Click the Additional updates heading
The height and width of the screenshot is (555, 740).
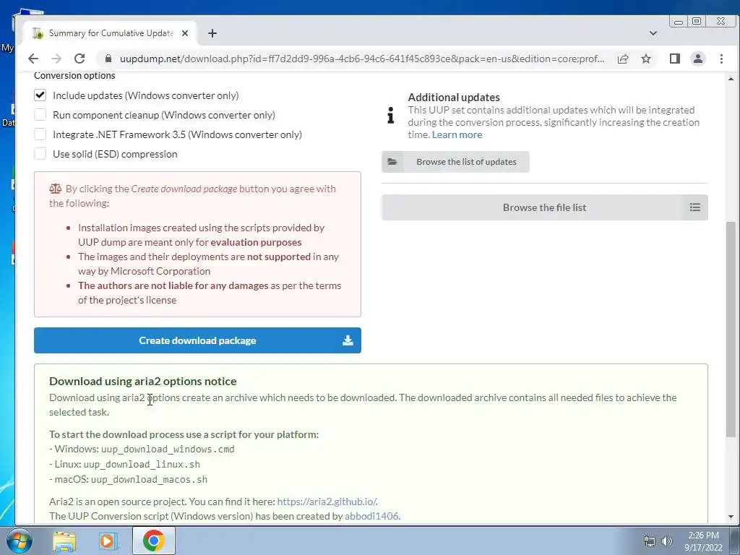point(454,98)
